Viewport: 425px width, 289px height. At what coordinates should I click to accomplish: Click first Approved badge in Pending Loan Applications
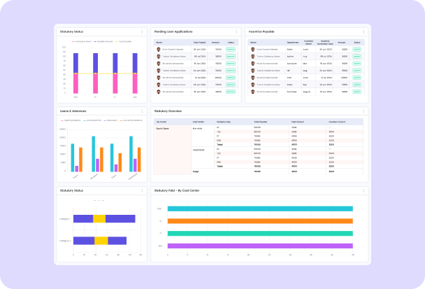pyautogui.click(x=230, y=50)
